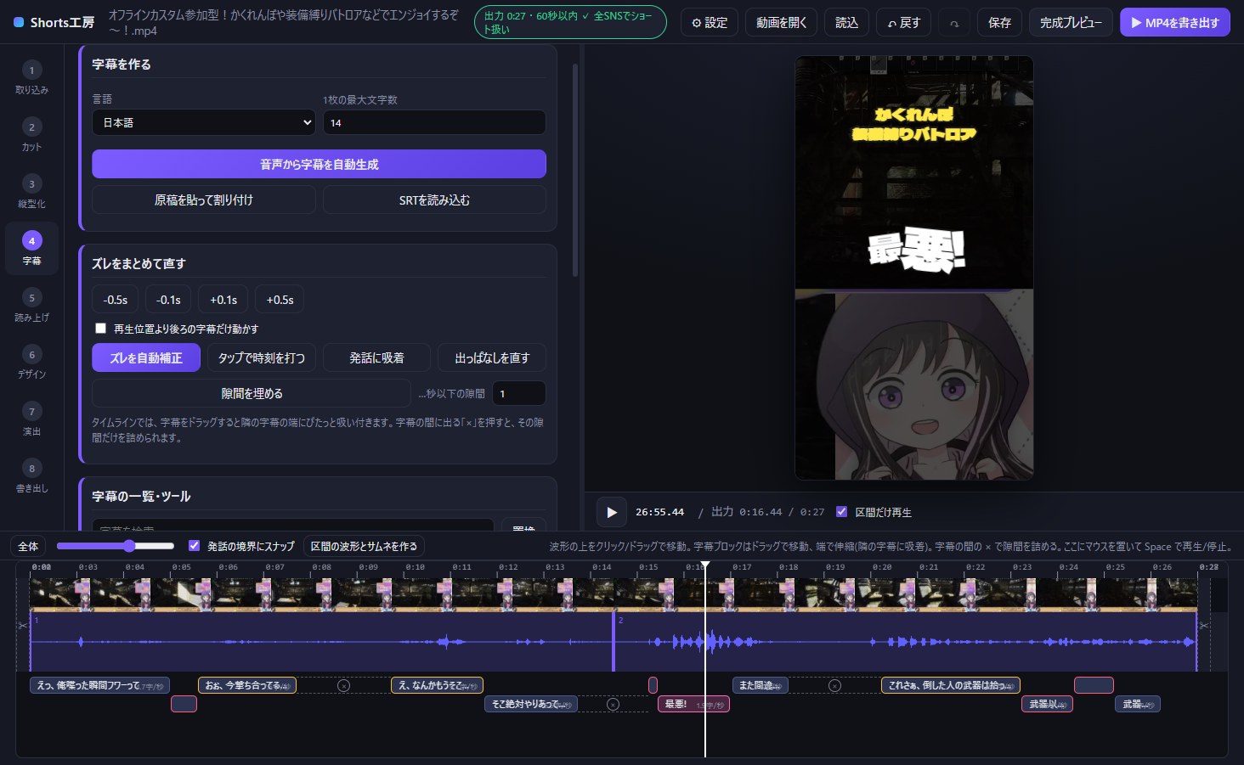Viewport: 1244px width, 765px height.
Task: Click the timecode 26:55.44
Action: click(x=659, y=512)
